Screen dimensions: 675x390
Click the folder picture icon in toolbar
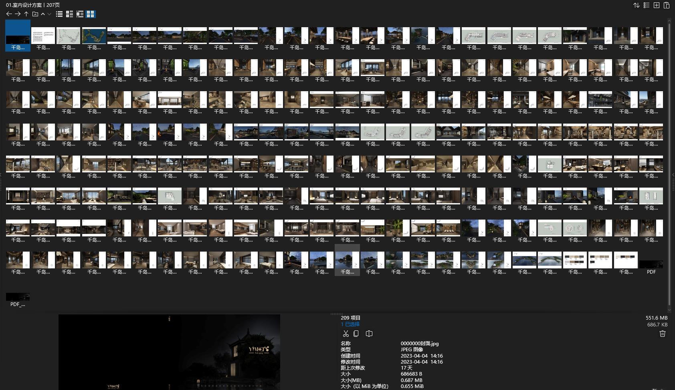click(x=35, y=14)
